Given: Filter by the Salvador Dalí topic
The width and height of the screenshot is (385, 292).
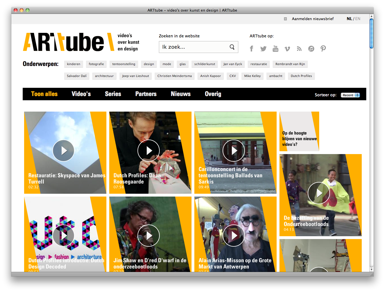Looking at the screenshot, I should 77,76.
